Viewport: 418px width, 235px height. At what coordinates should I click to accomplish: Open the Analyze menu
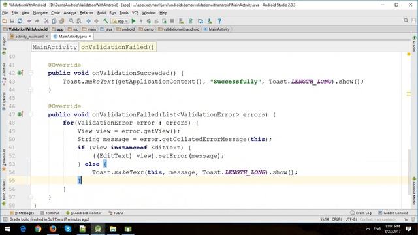(70, 13)
